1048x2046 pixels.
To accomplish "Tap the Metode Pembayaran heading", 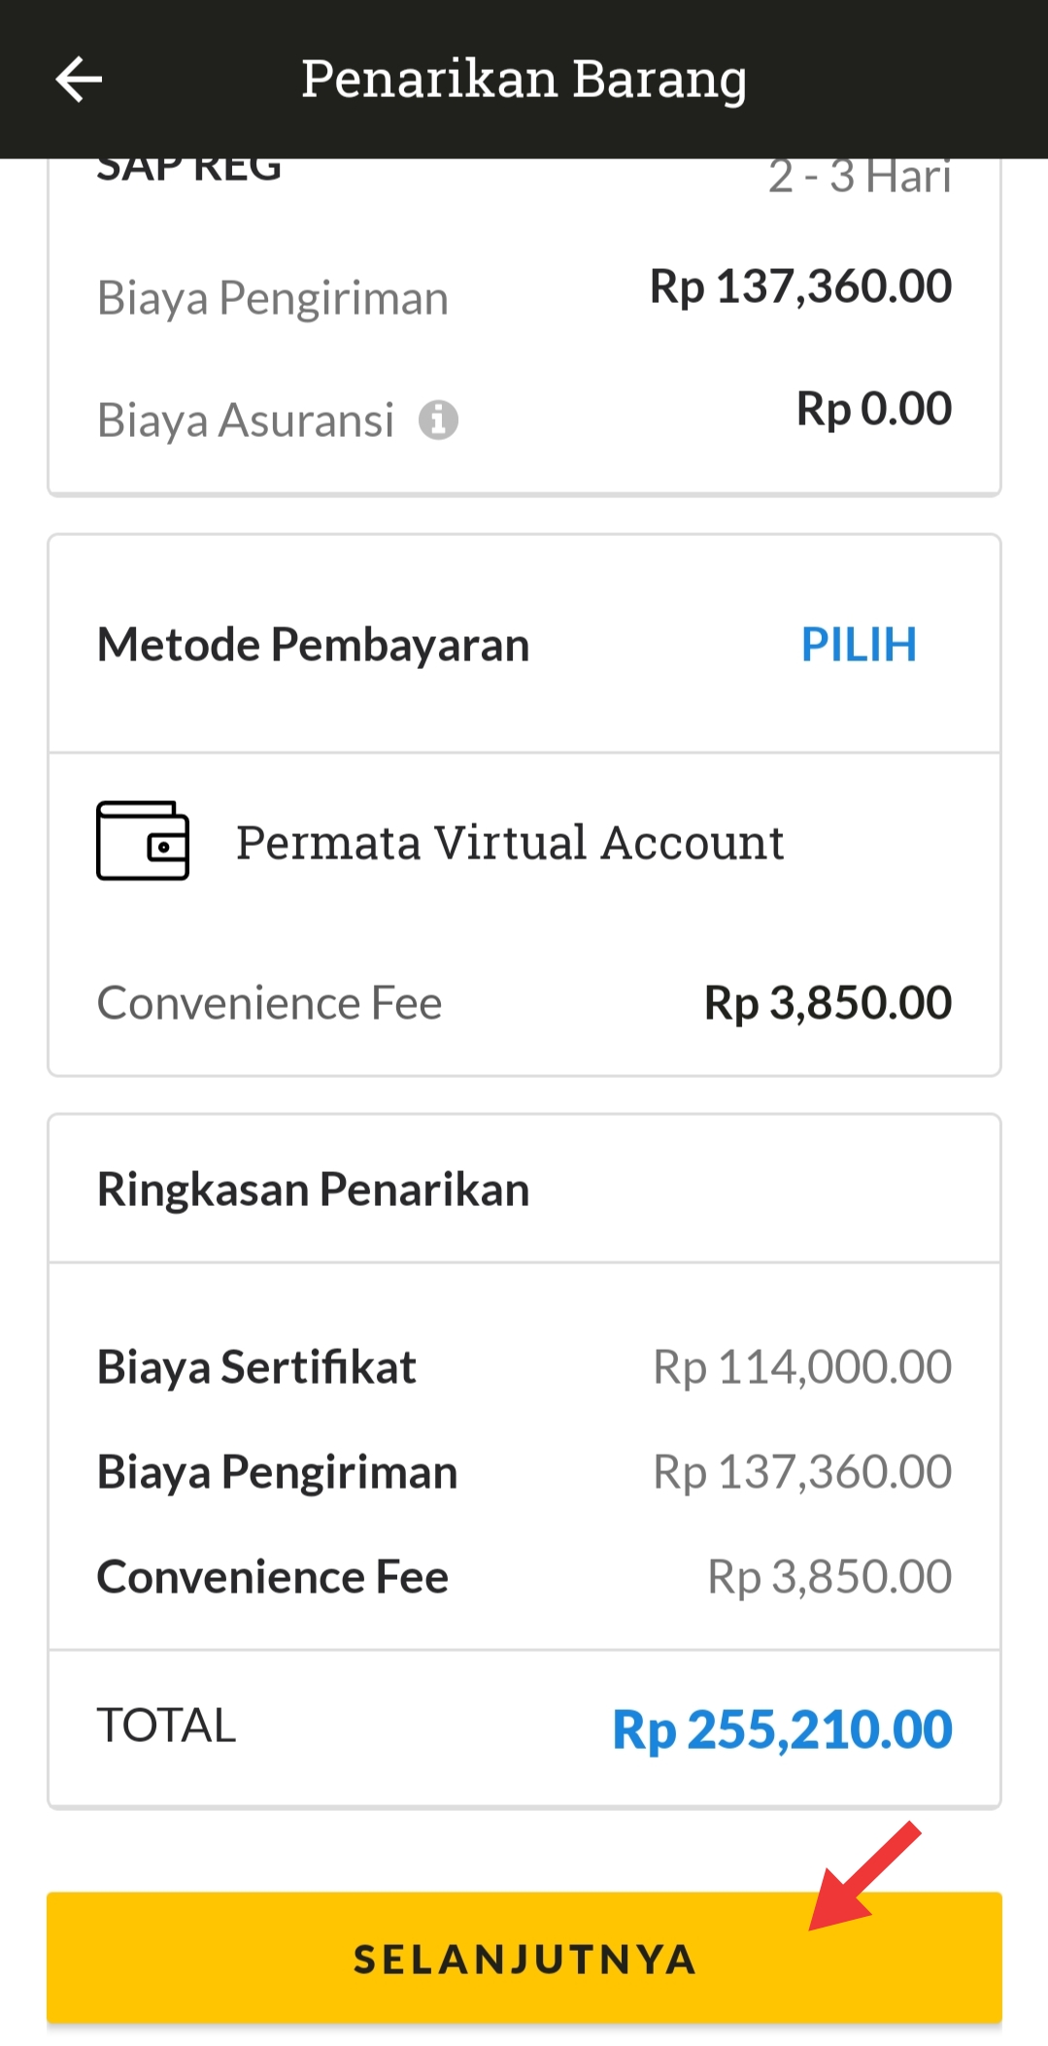I will pyautogui.click(x=314, y=645).
